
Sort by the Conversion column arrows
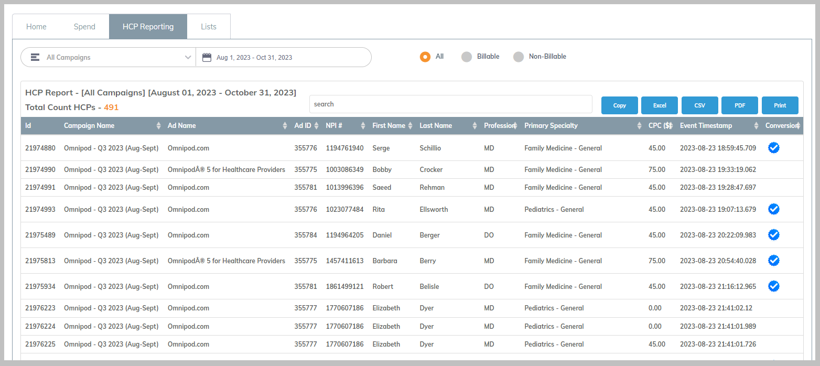tap(798, 126)
